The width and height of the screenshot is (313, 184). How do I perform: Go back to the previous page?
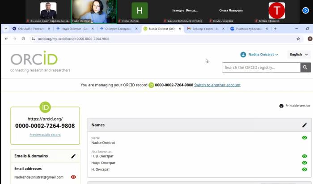[x=6, y=39]
